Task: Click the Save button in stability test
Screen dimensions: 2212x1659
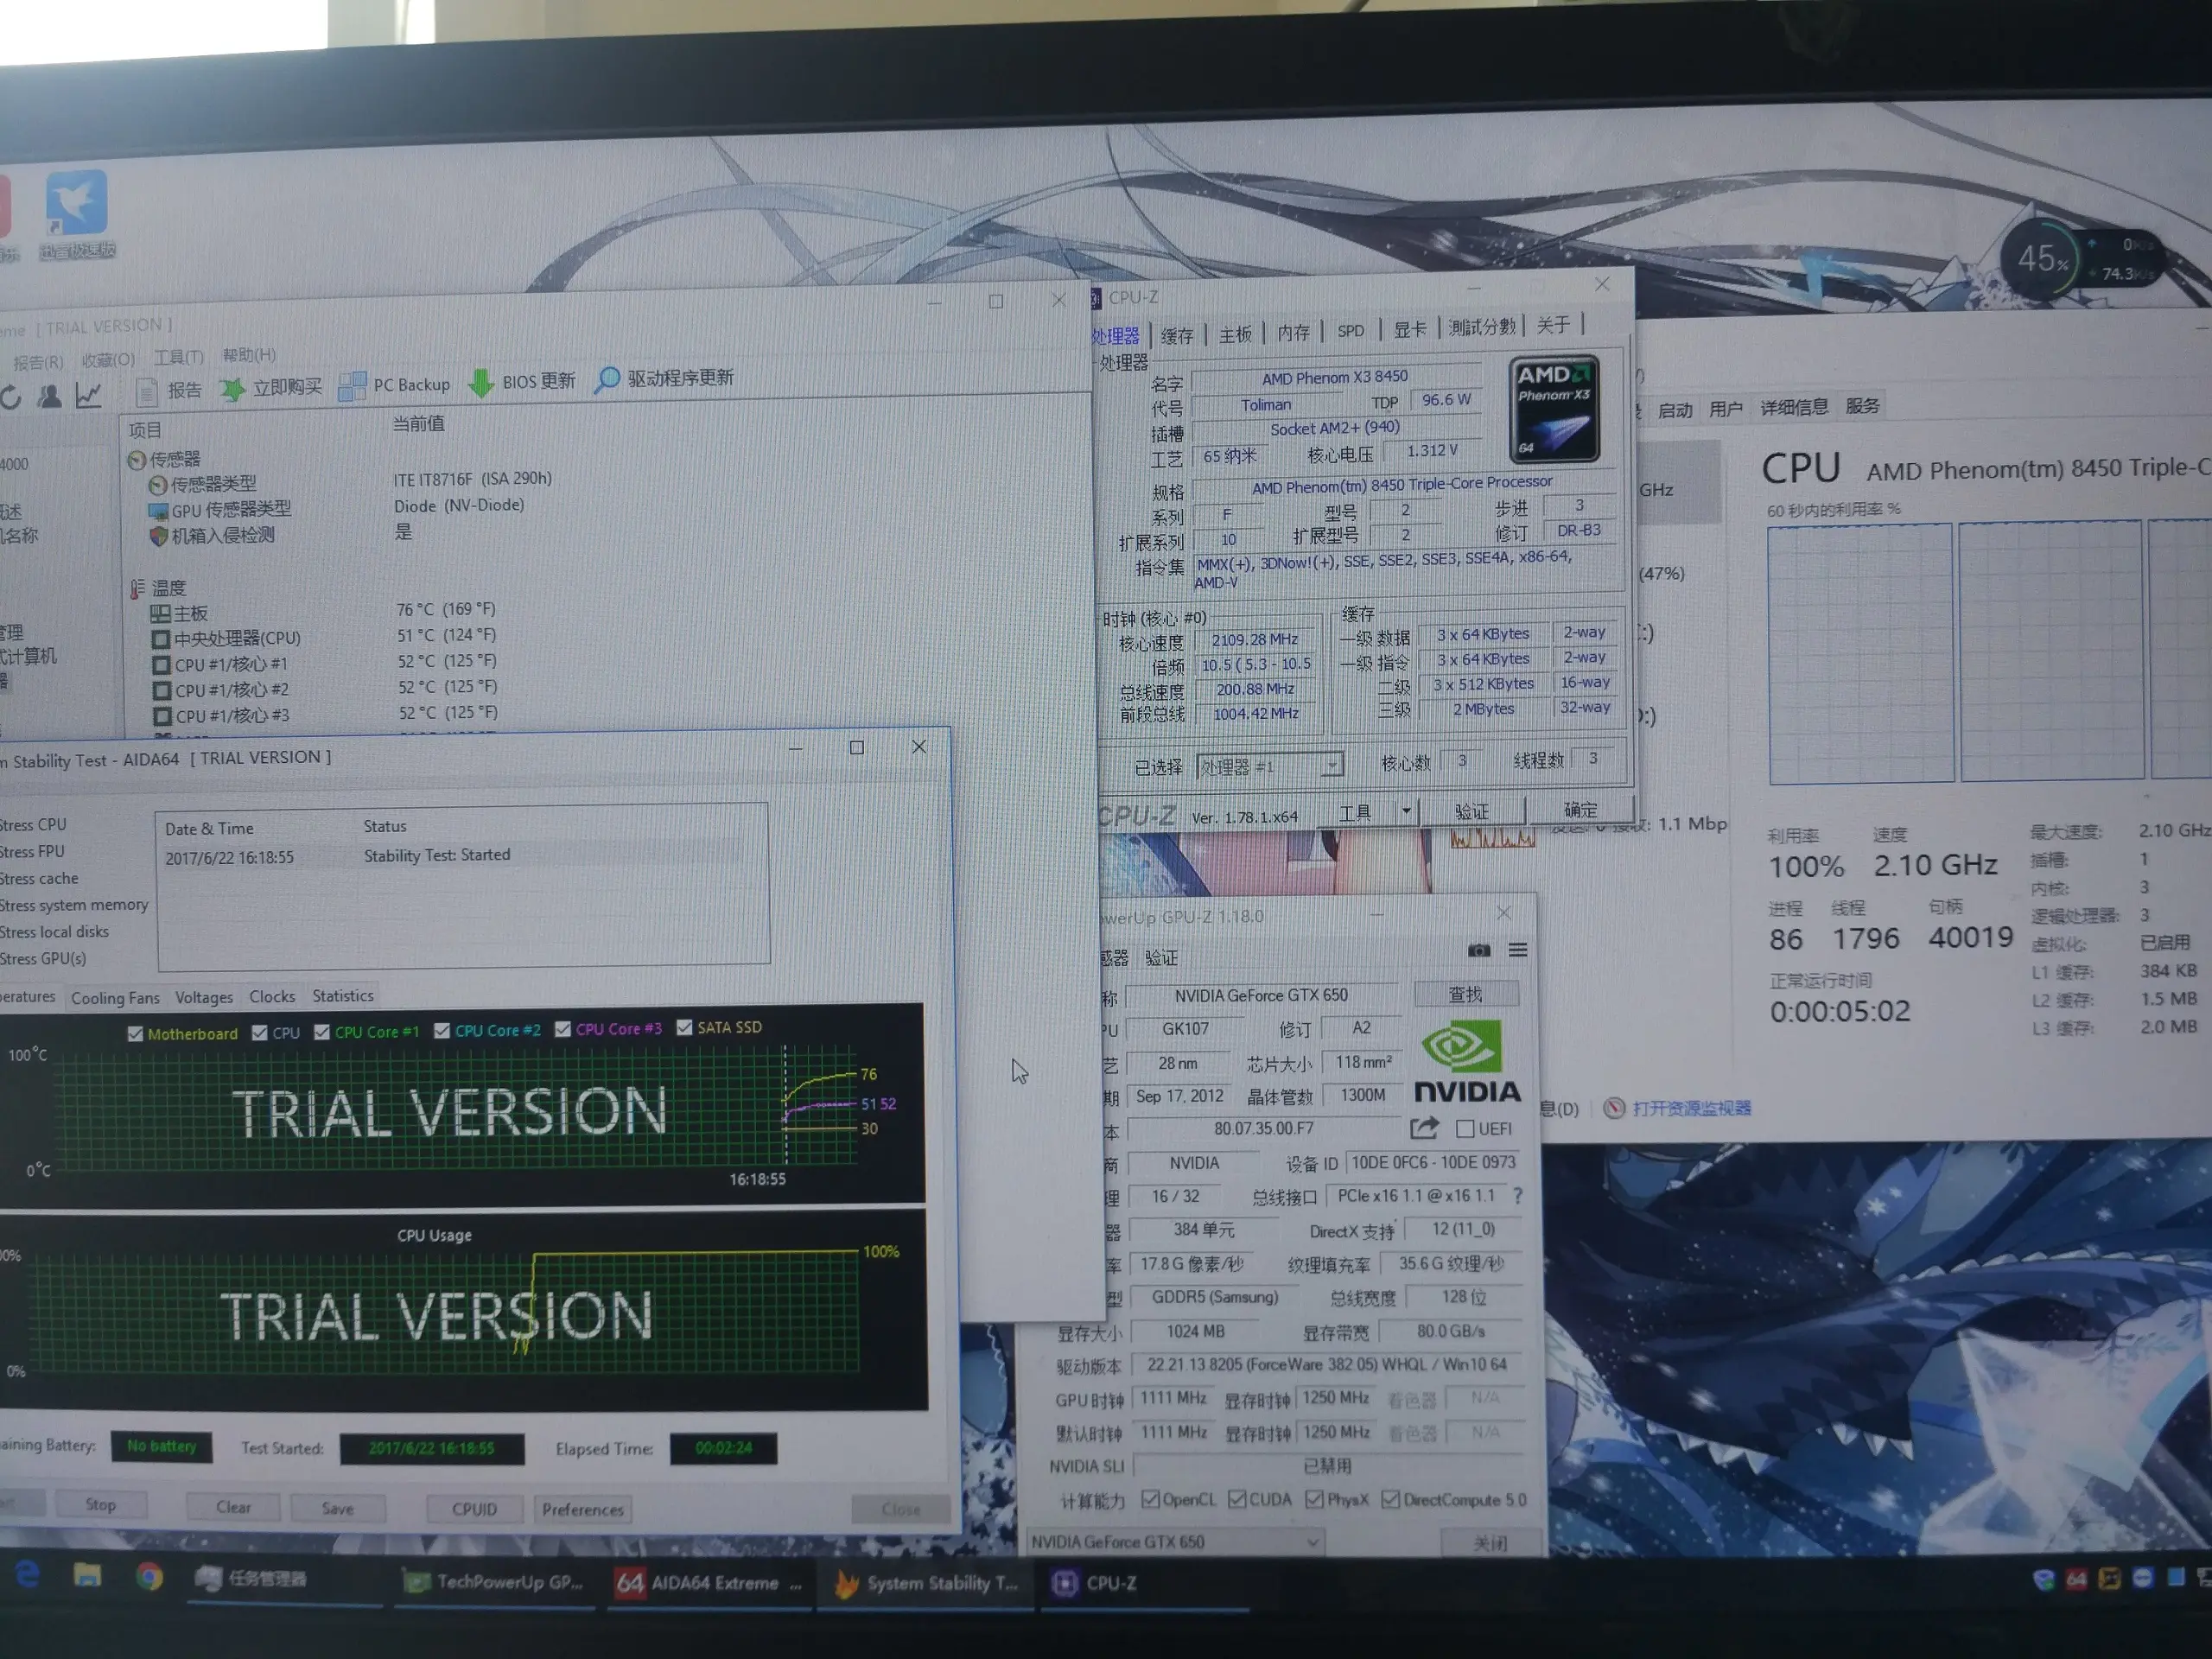Action: (x=337, y=1508)
